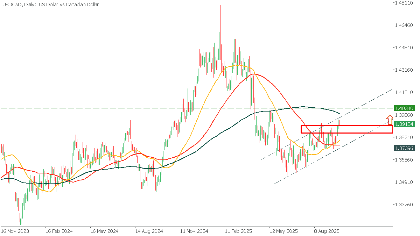The width and height of the screenshot is (420, 236).
Task: Click the 1.41510 price axis label
Action: pos(403,93)
